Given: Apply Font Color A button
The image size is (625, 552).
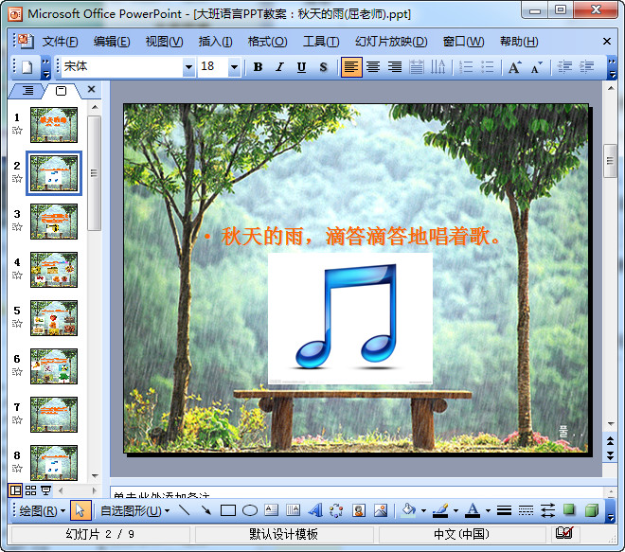Looking at the screenshot, I should pyautogui.click(x=473, y=510).
